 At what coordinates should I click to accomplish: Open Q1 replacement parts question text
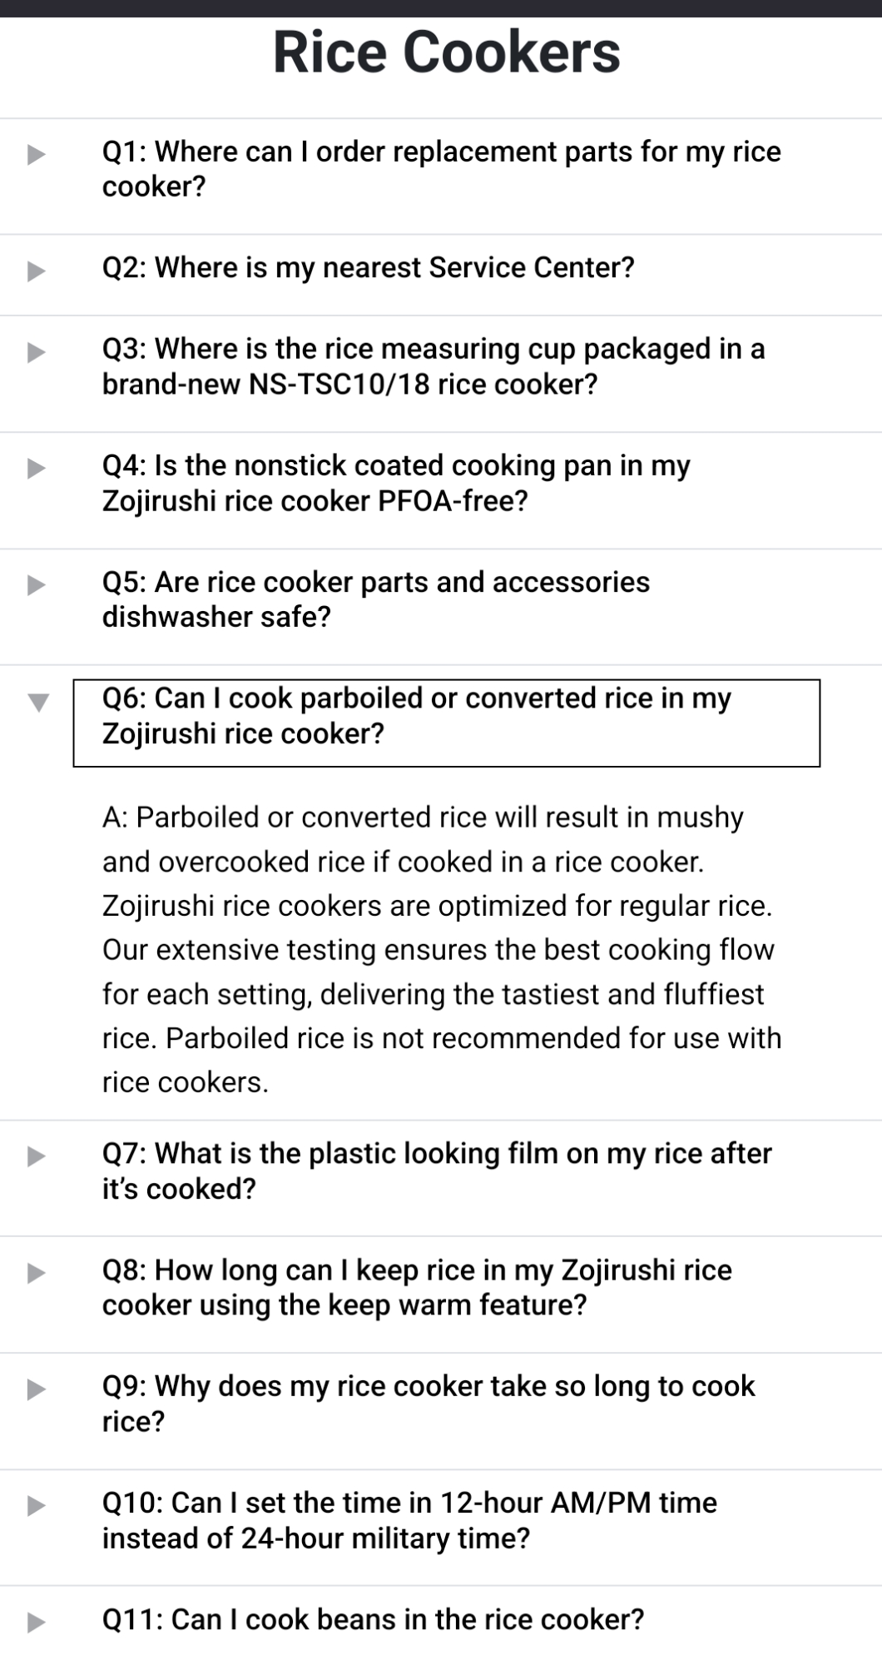pyautogui.click(x=441, y=169)
